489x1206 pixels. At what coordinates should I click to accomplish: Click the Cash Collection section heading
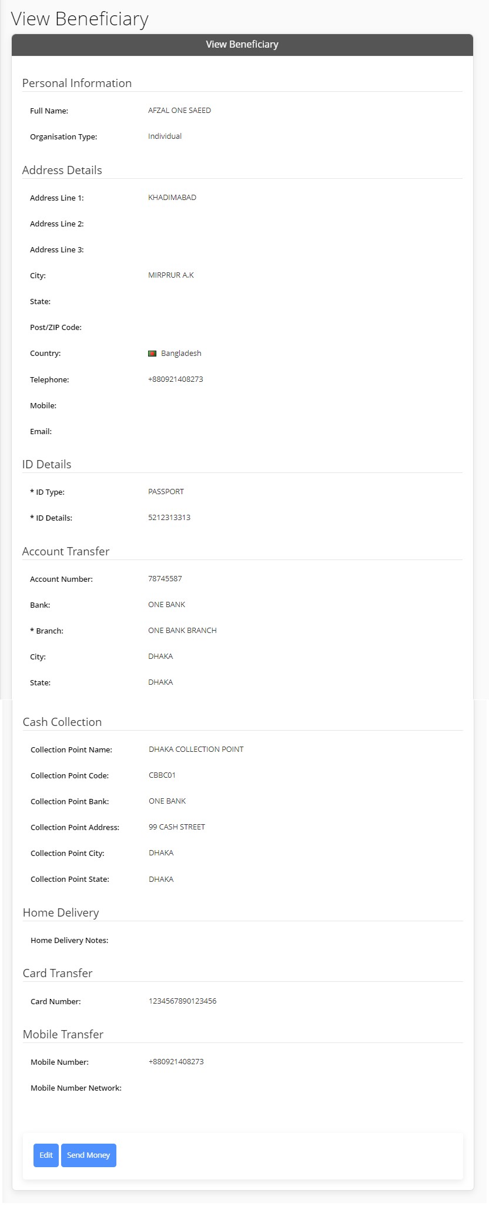(62, 722)
